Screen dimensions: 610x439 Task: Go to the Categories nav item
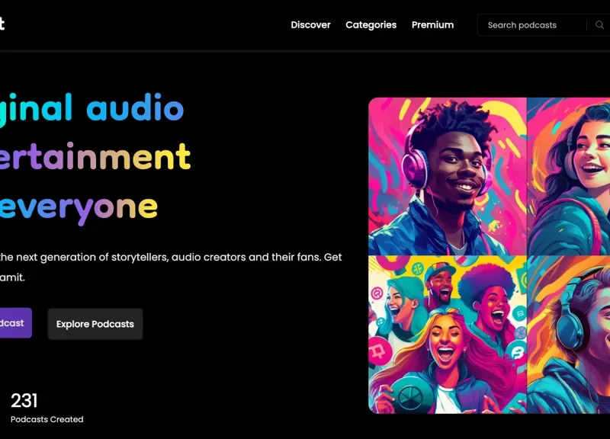click(x=371, y=25)
